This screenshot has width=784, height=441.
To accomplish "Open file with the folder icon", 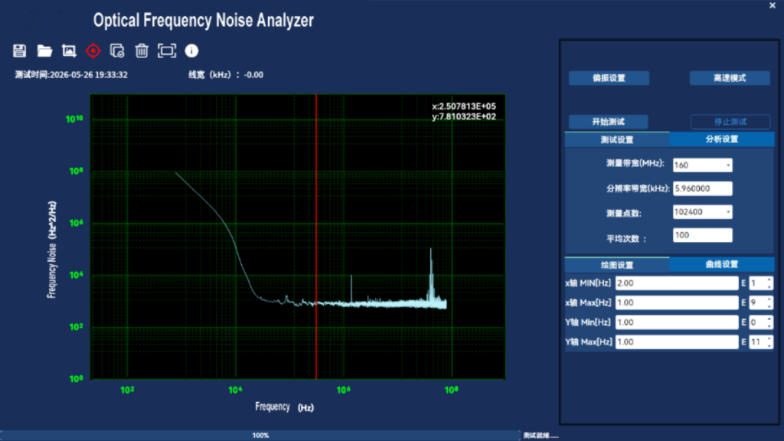I will [x=44, y=51].
